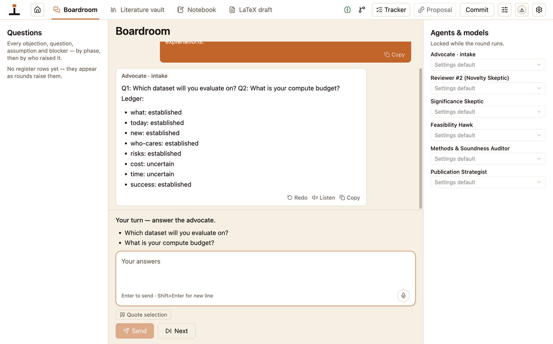Open the Literature vault tab
Screen dimensions: 553x344
click(x=137, y=10)
